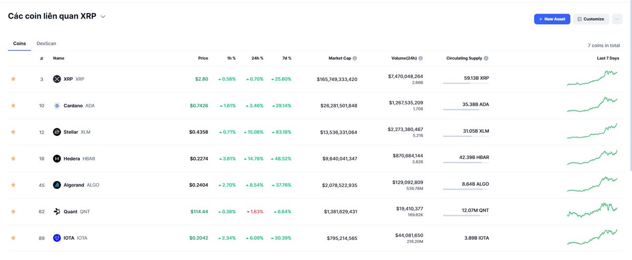Screen dimensions: 632x260
Task: Click the Volume(24h) info icon
Action: coord(420,58)
